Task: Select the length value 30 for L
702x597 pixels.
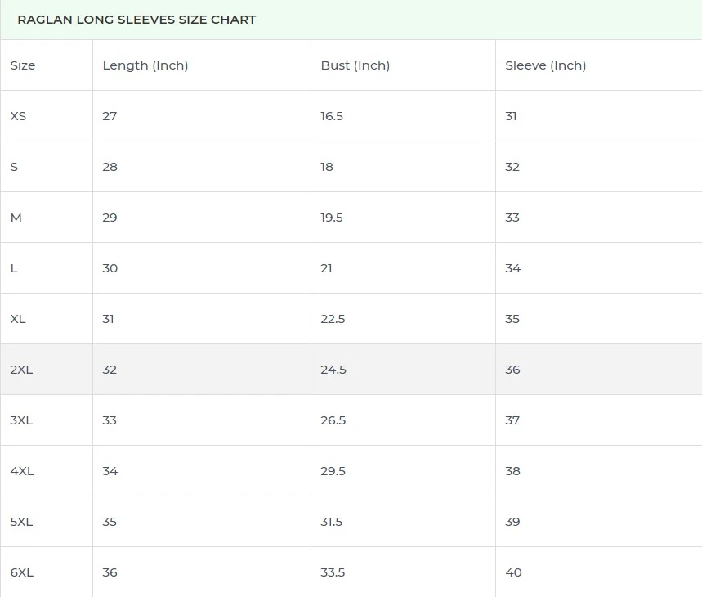Action: point(110,268)
